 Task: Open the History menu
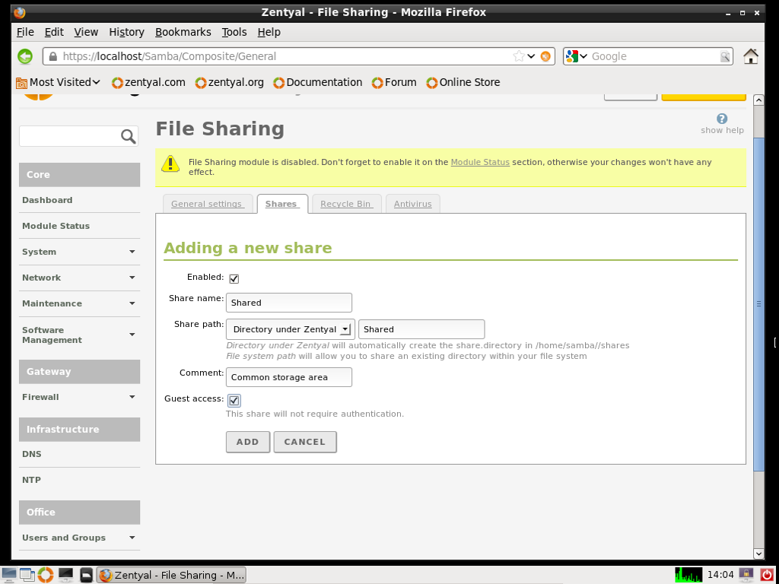pos(127,32)
